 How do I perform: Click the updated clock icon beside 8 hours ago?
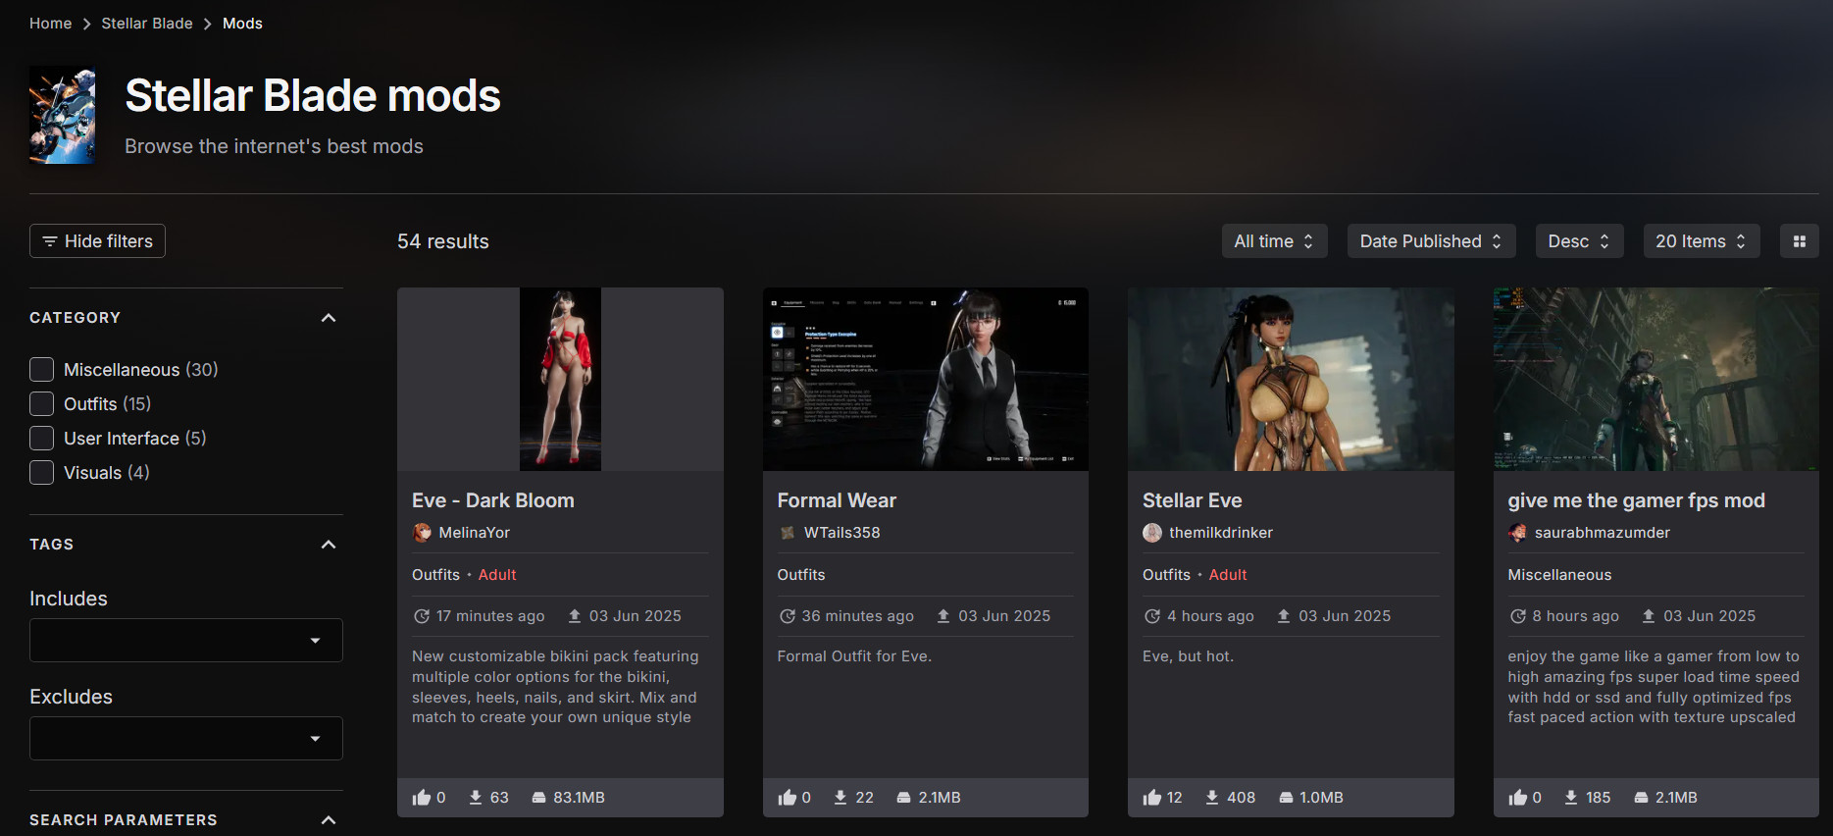[1518, 616]
